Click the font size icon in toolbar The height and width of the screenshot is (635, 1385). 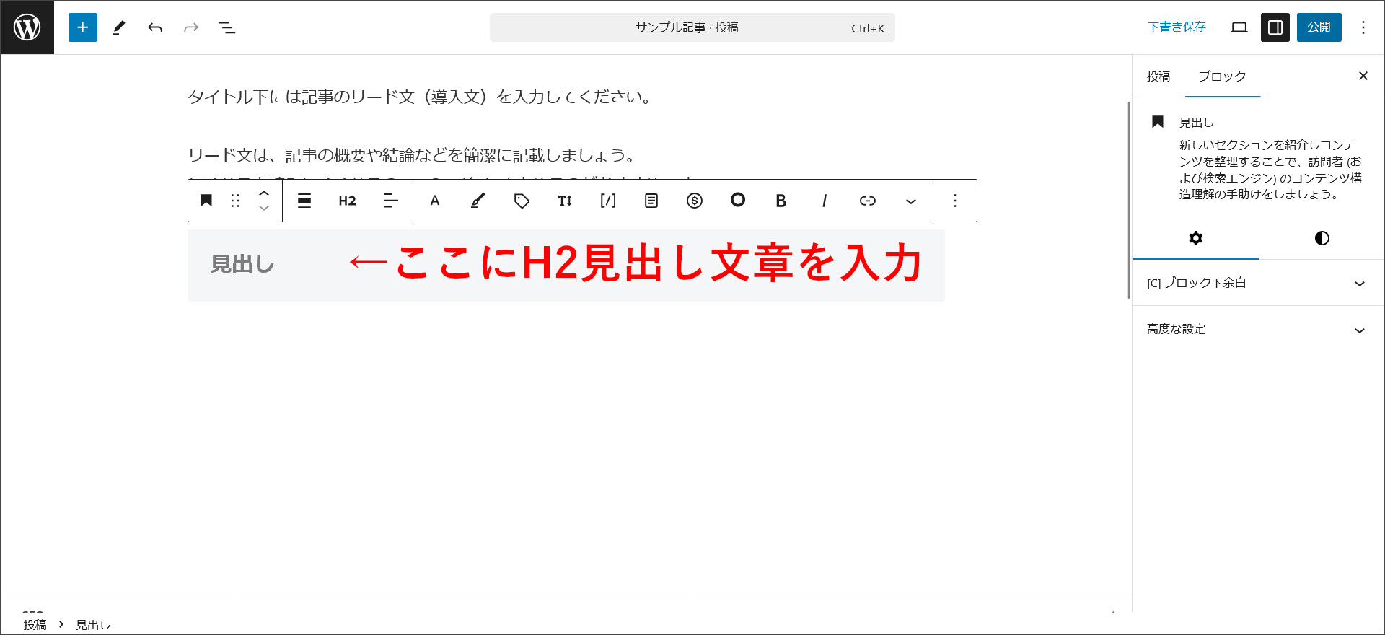coord(565,201)
